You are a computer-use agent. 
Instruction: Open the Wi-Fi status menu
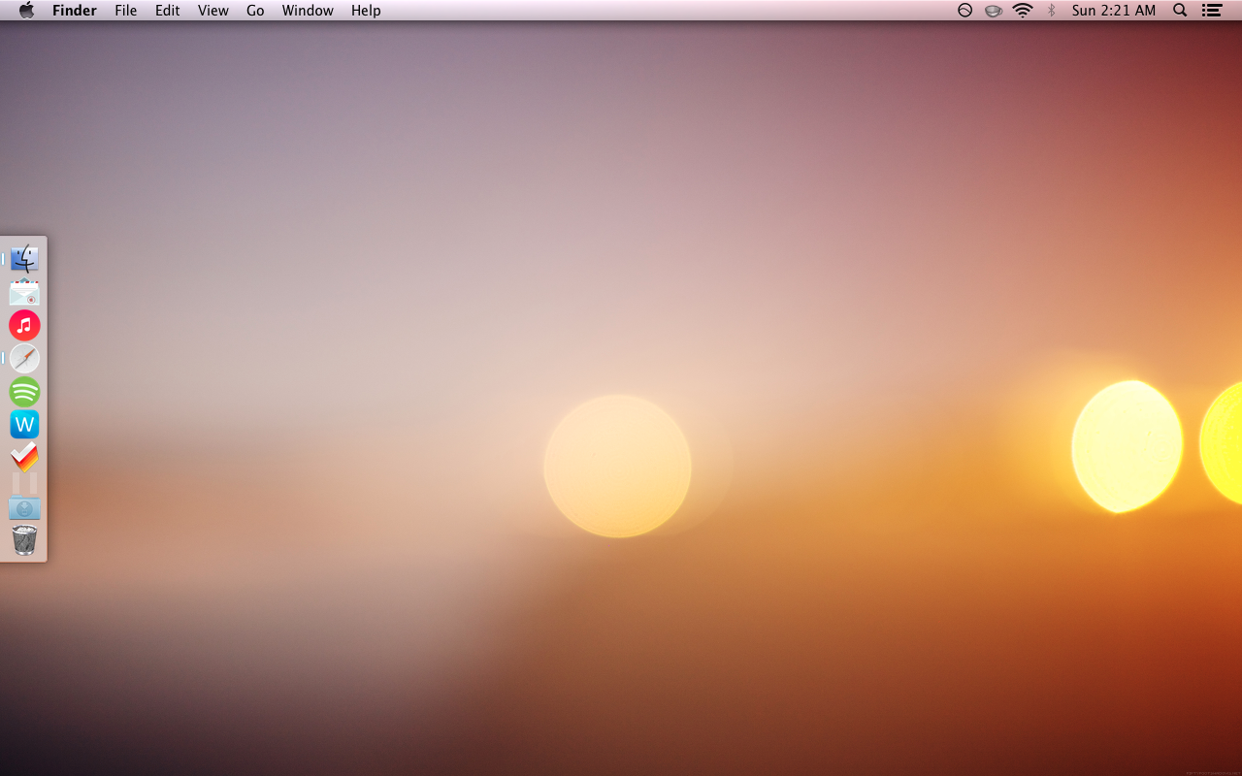click(1023, 11)
